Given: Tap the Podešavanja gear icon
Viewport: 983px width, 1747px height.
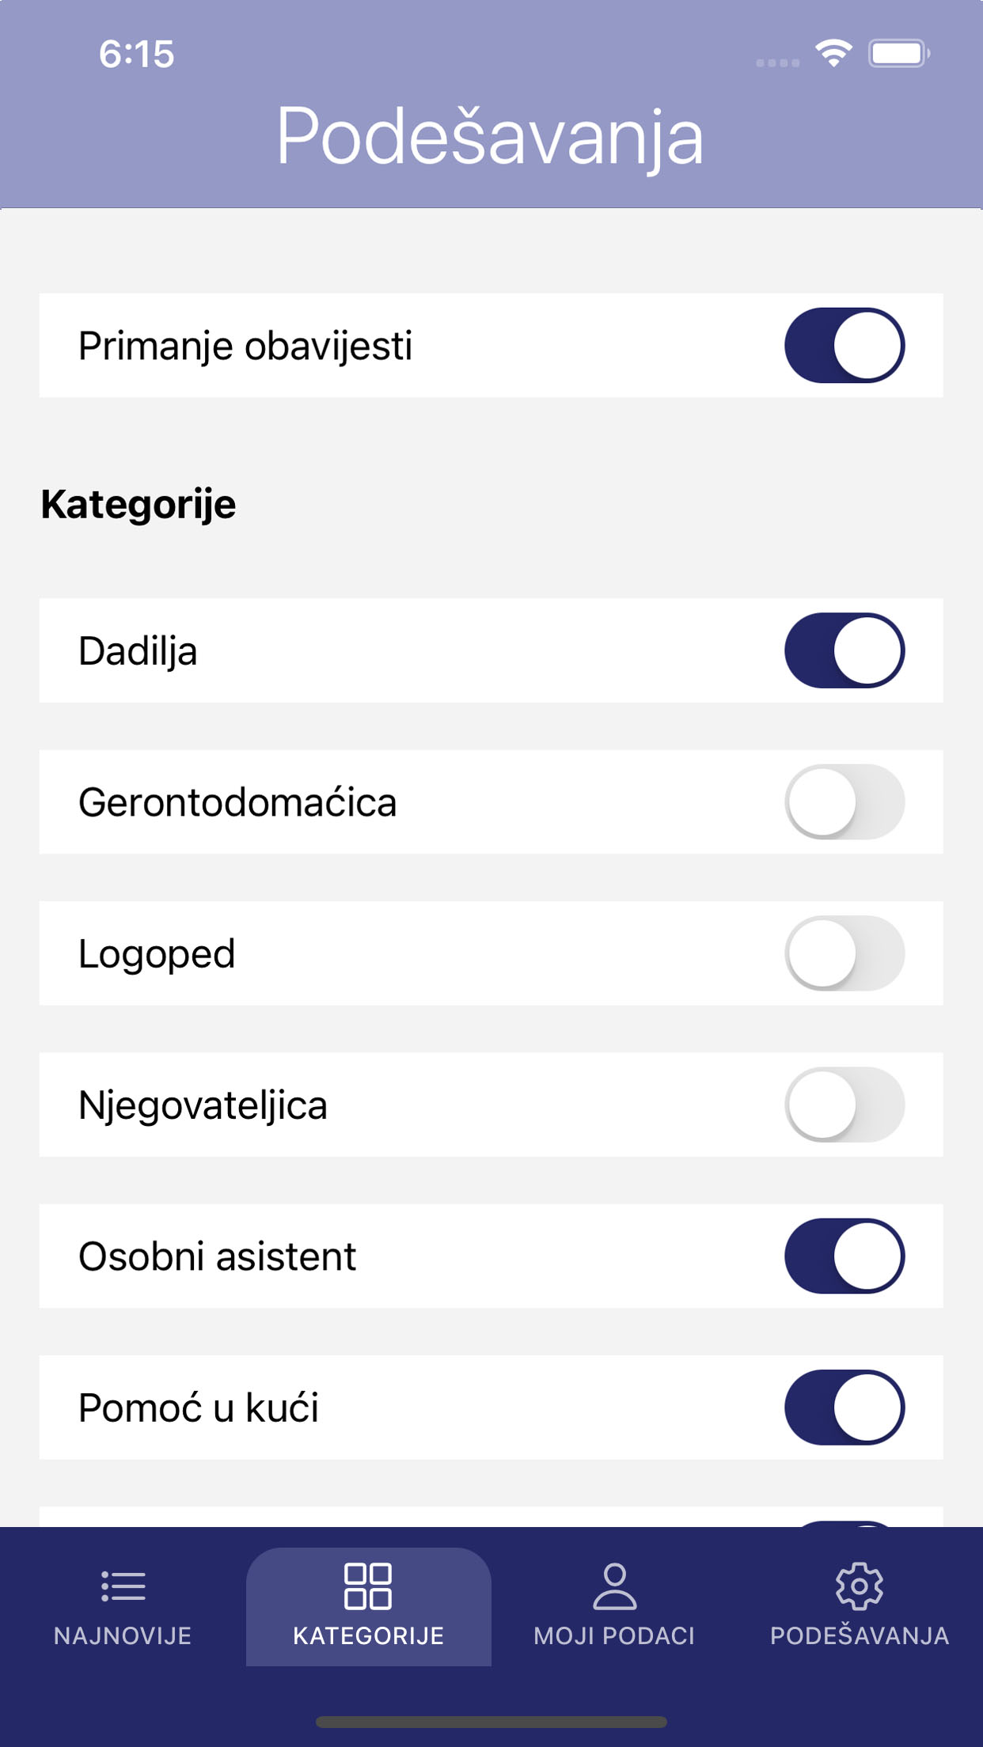Looking at the screenshot, I should 860,1586.
